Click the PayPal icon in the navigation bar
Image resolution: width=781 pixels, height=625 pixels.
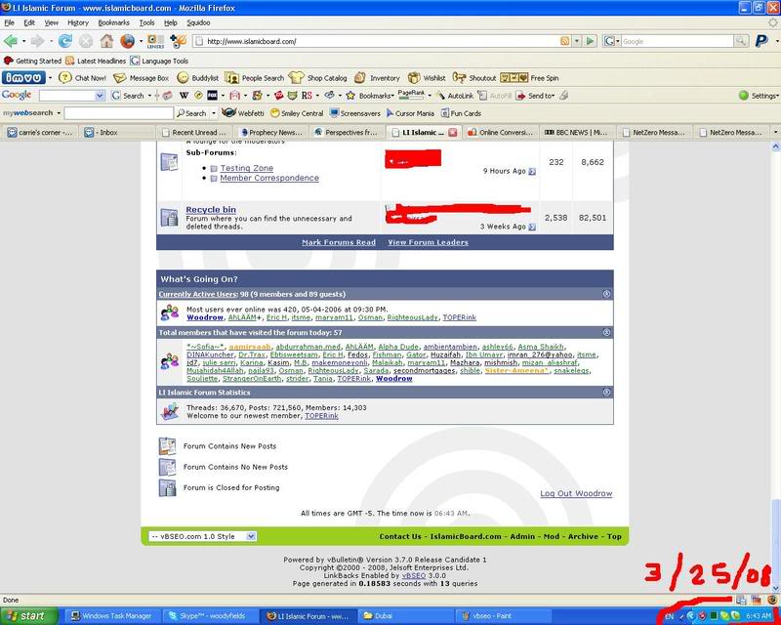click(761, 41)
